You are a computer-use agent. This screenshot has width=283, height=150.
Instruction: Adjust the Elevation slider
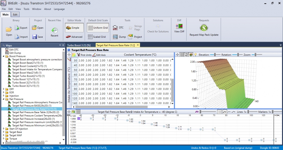click(215, 54)
